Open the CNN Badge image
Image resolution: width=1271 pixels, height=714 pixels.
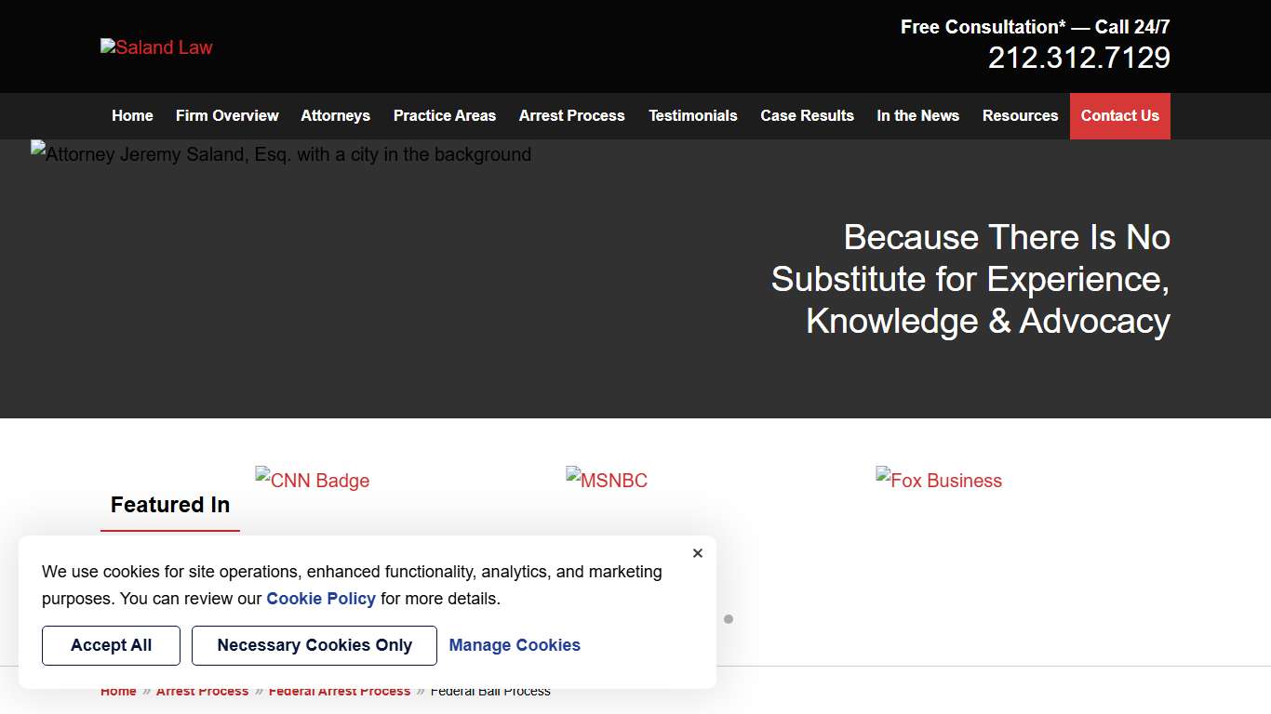[312, 481]
